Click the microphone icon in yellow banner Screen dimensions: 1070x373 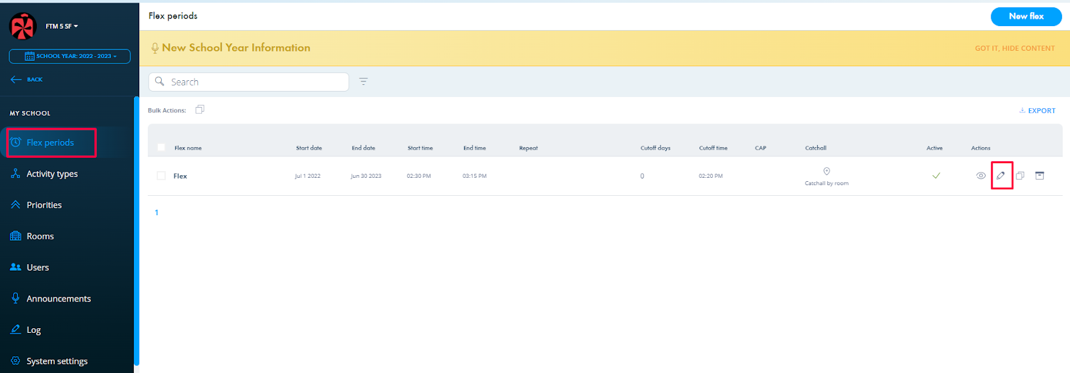pos(155,48)
